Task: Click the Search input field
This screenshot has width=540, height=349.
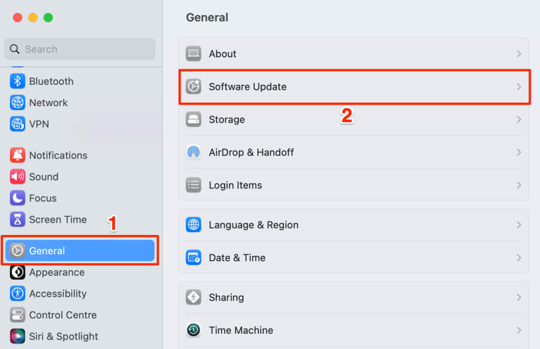Action: point(80,49)
